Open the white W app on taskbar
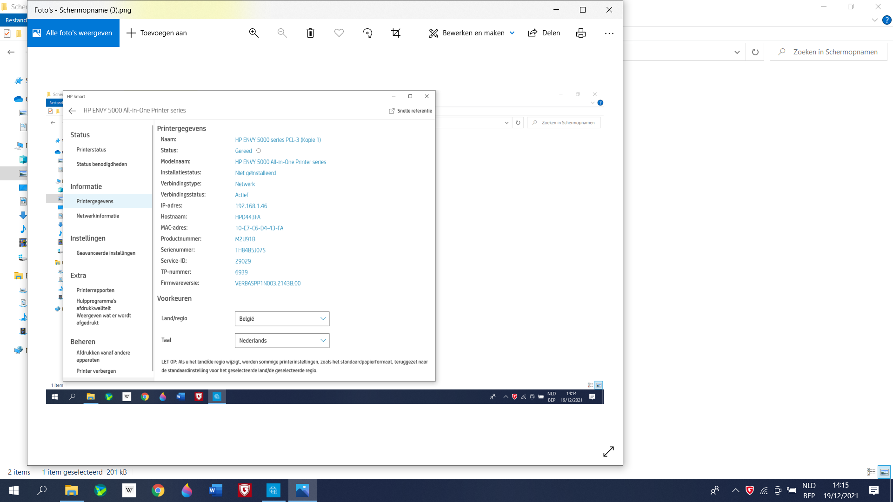Screen dimensions: 893x502 coord(129,490)
